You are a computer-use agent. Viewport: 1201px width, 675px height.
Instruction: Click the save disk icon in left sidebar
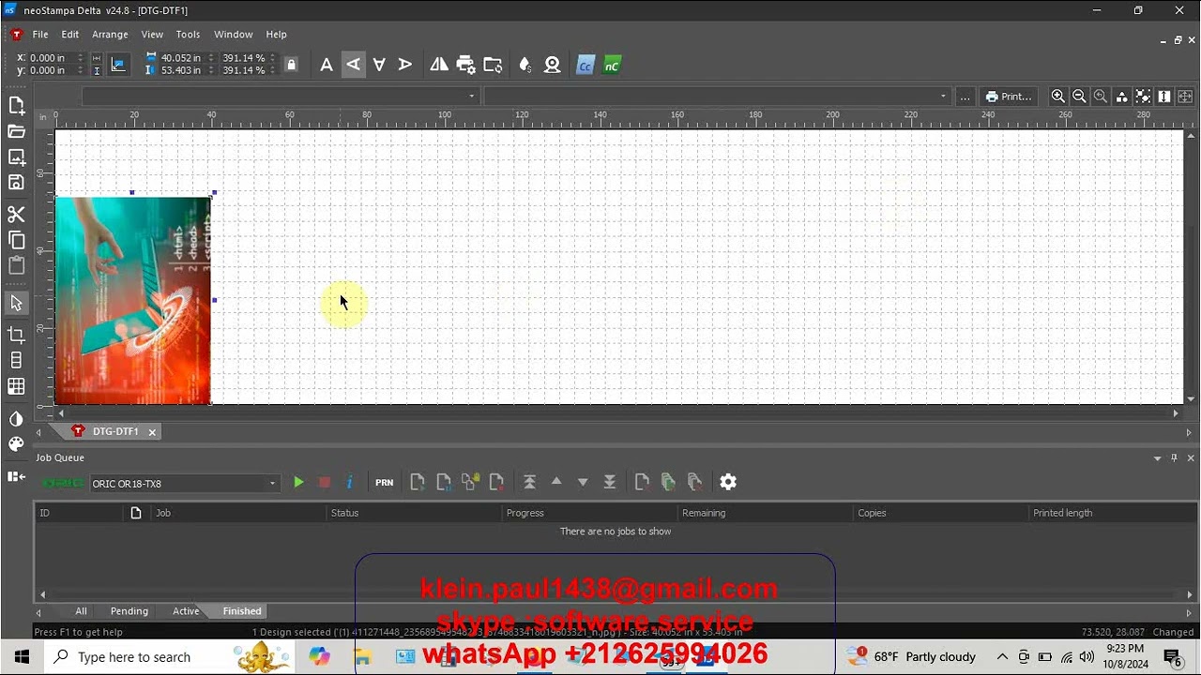[x=16, y=183]
